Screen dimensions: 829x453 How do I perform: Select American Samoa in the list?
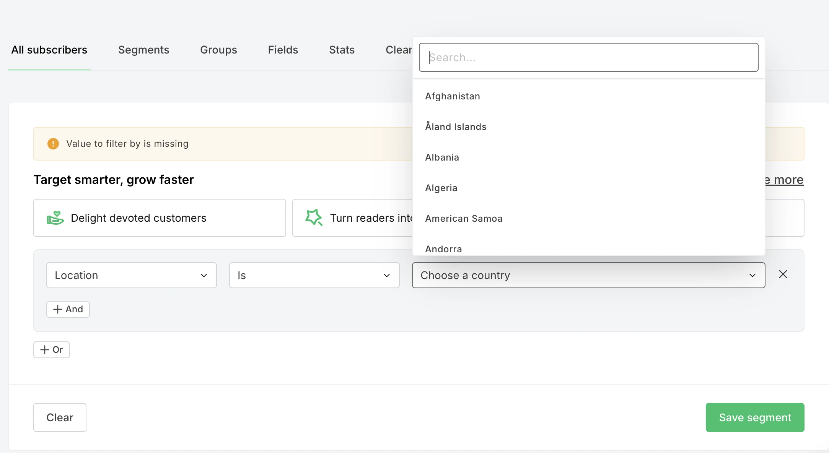point(464,218)
